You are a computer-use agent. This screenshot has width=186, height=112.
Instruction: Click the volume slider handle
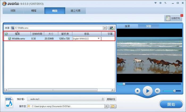174,91
